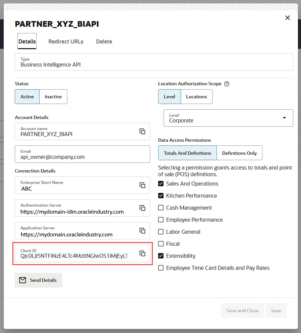Copy the Account name value
The image size is (301, 333).
tap(142, 131)
